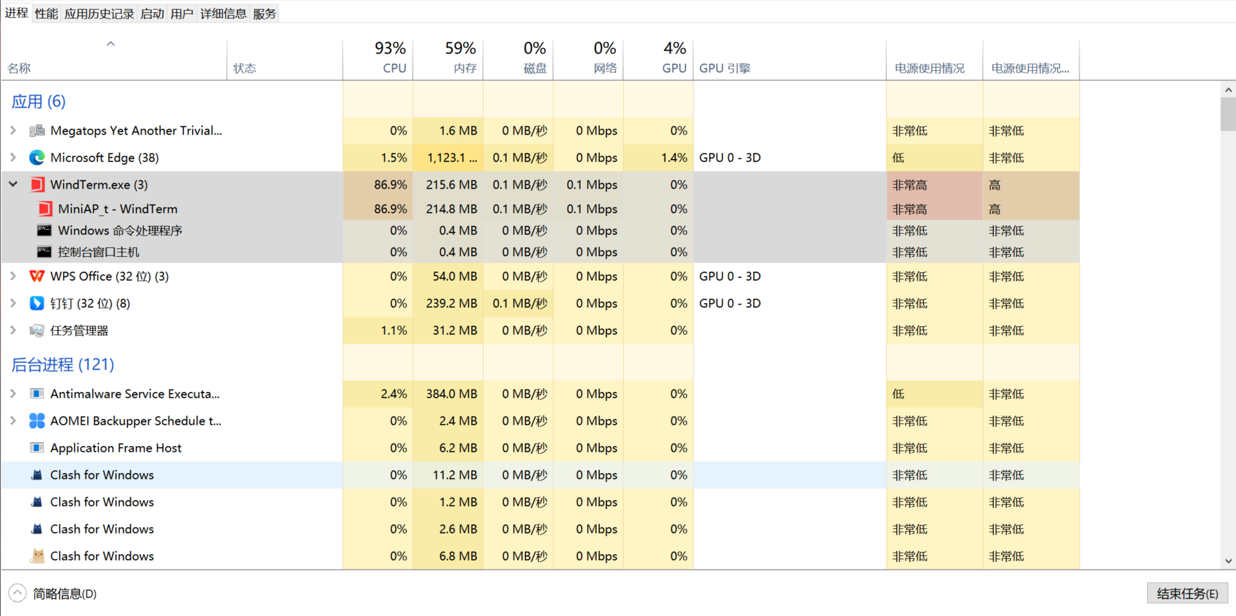This screenshot has width=1236, height=616.
Task: Expand the Antimalware Service Executable group
Action: (x=13, y=394)
